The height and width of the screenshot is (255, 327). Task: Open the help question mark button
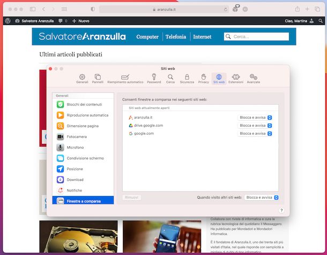click(x=281, y=210)
